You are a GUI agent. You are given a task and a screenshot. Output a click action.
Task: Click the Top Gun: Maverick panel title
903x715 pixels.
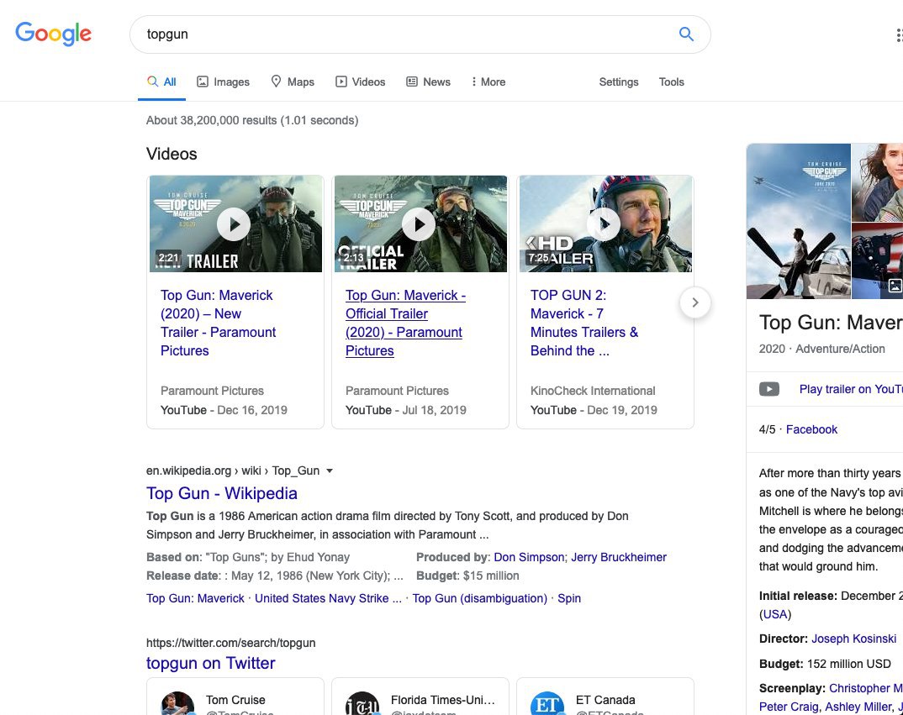tap(831, 323)
